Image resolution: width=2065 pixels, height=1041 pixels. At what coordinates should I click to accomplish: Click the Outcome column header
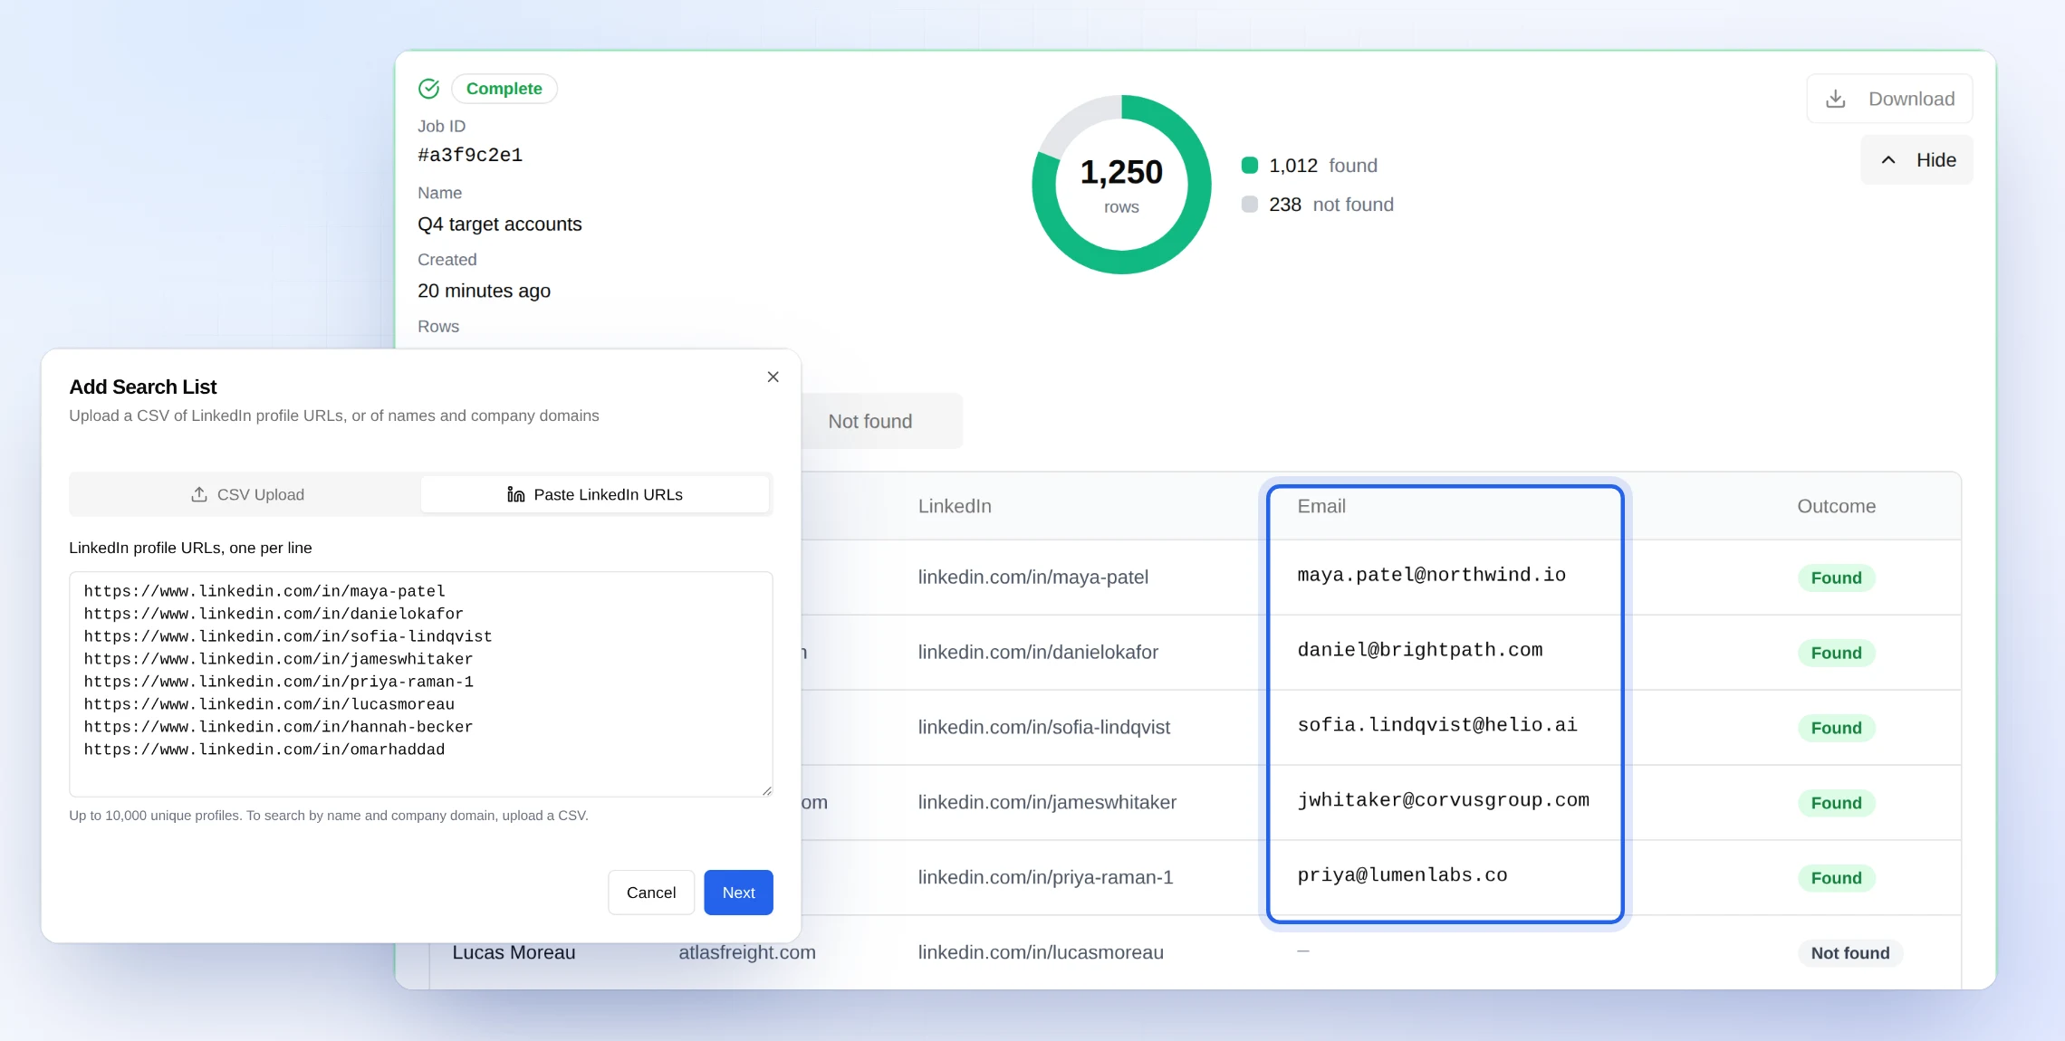tap(1836, 506)
